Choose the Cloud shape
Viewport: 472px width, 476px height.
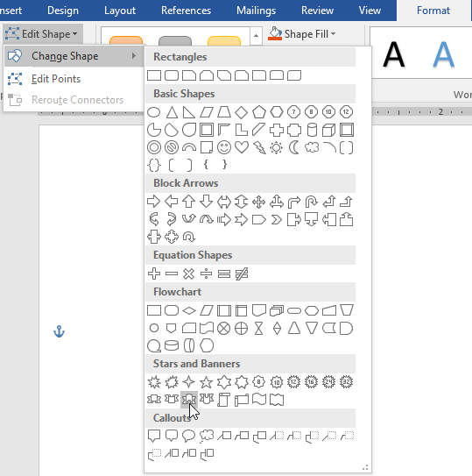pyautogui.click(x=312, y=148)
